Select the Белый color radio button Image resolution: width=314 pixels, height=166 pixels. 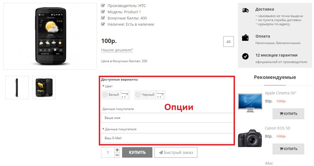click(x=105, y=95)
